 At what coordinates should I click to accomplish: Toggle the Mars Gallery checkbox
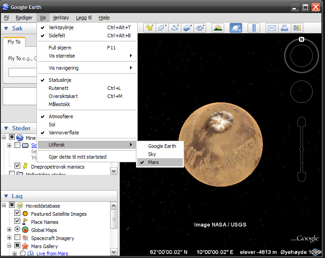(x=17, y=245)
